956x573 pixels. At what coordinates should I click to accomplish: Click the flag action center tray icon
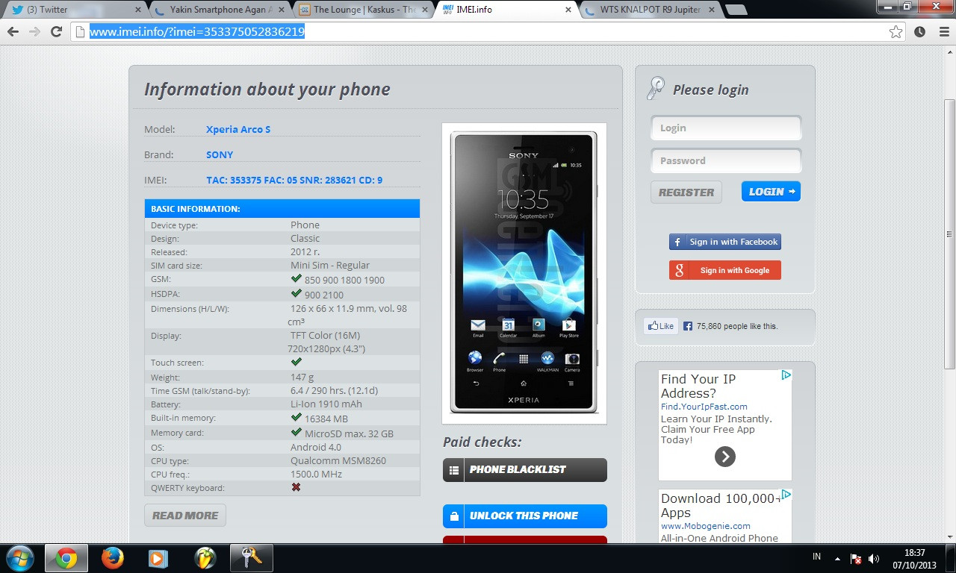(x=857, y=559)
